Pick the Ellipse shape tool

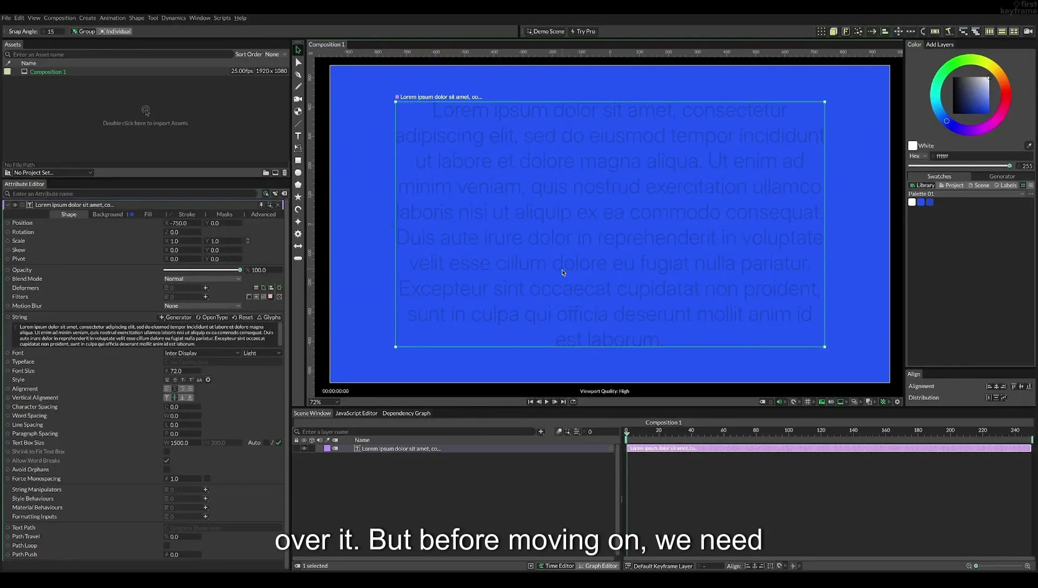(298, 173)
